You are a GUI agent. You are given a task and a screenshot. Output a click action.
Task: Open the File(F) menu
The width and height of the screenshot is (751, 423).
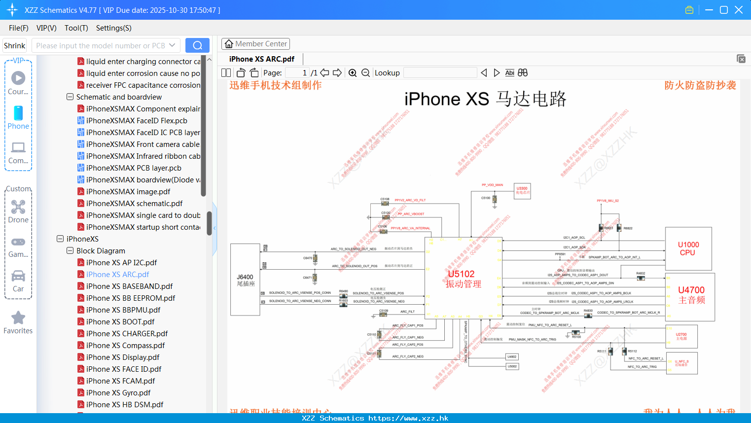(19, 28)
